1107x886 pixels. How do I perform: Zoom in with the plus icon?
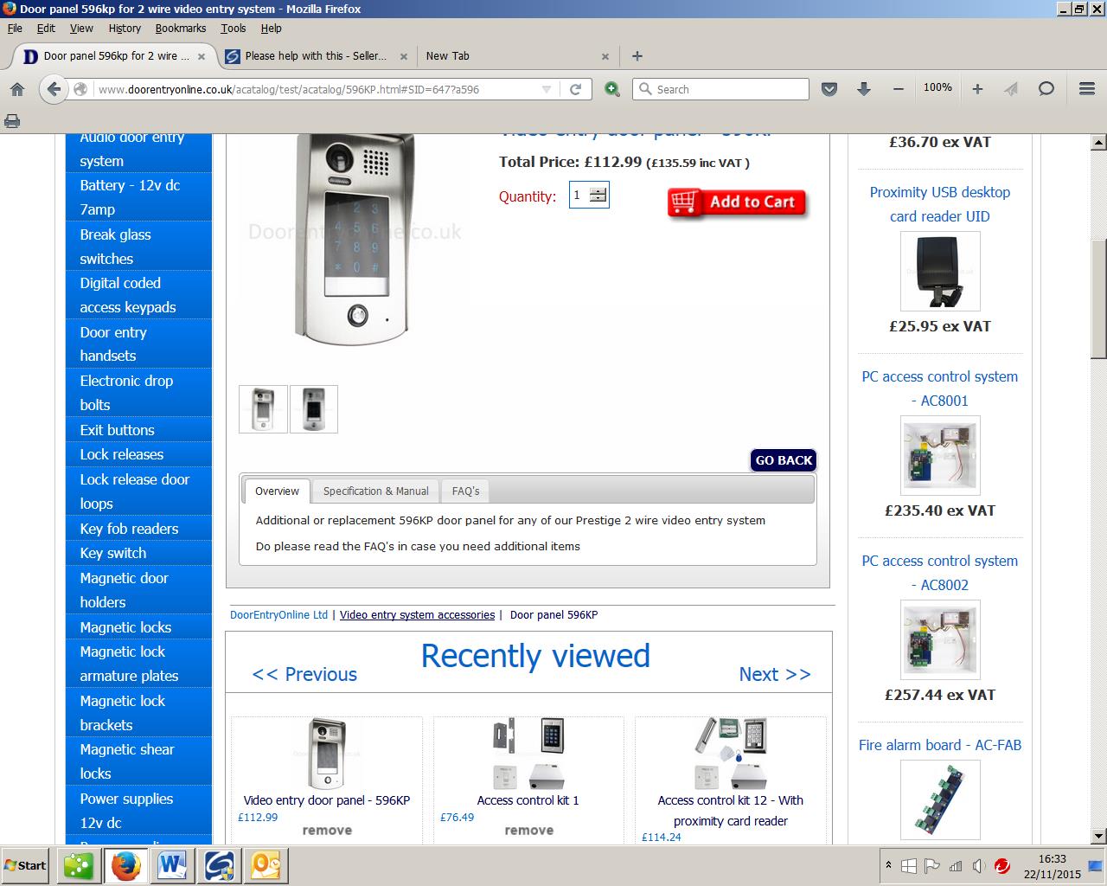(x=977, y=89)
